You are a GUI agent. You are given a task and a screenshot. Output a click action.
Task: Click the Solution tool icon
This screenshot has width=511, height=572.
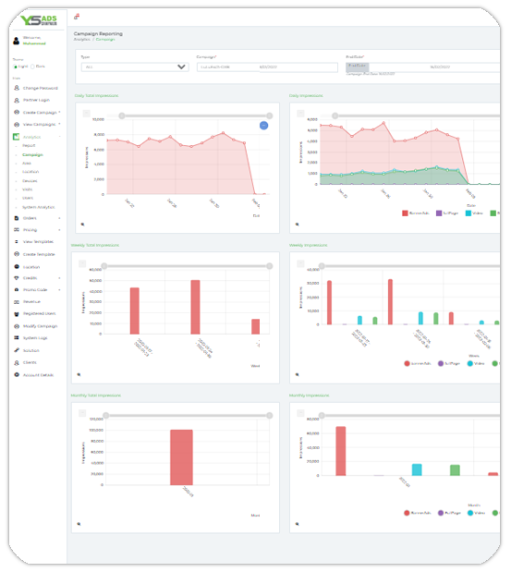[x=17, y=350]
